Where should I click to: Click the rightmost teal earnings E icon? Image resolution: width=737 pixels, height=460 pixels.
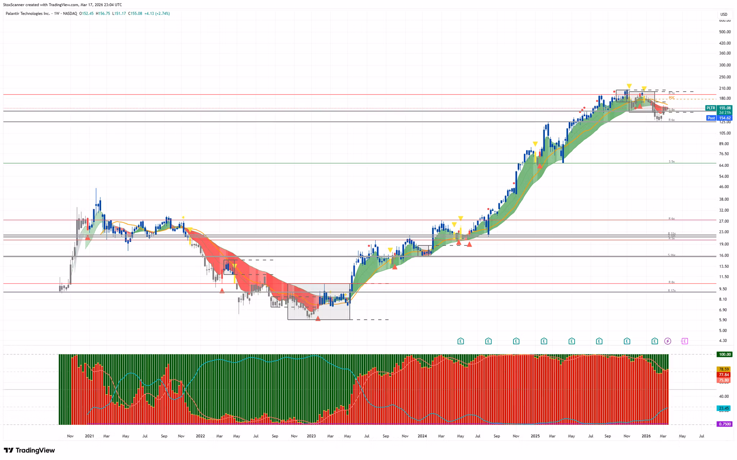pos(655,341)
